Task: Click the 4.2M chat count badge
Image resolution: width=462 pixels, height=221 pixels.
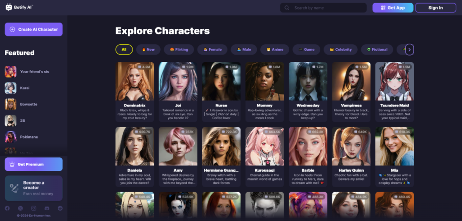Action: (144, 67)
